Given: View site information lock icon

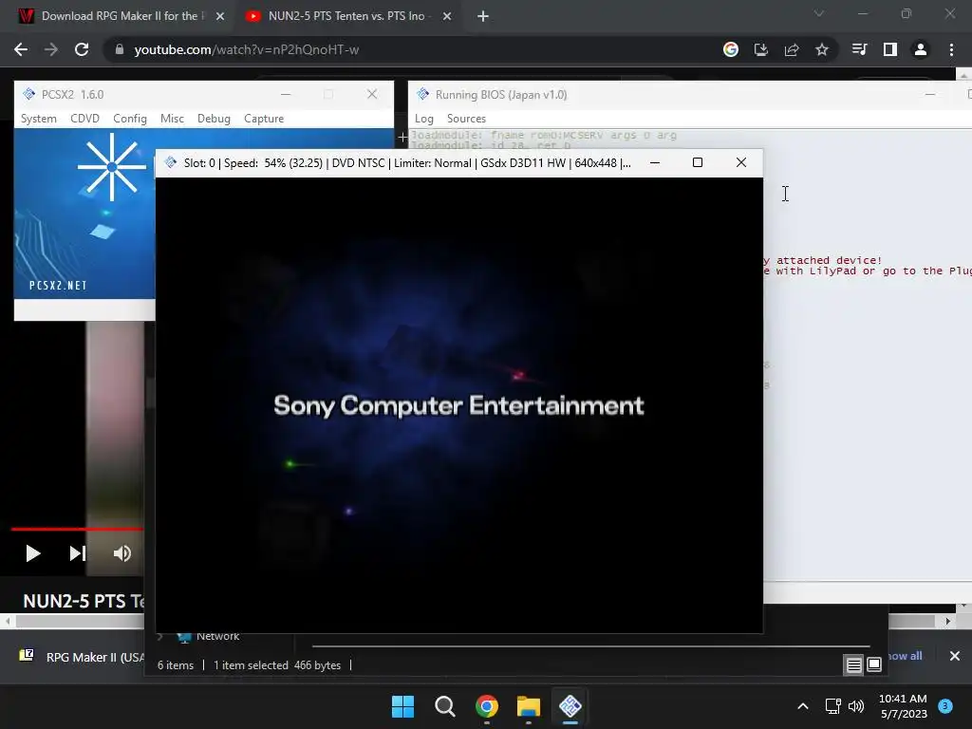Looking at the screenshot, I should [119, 49].
